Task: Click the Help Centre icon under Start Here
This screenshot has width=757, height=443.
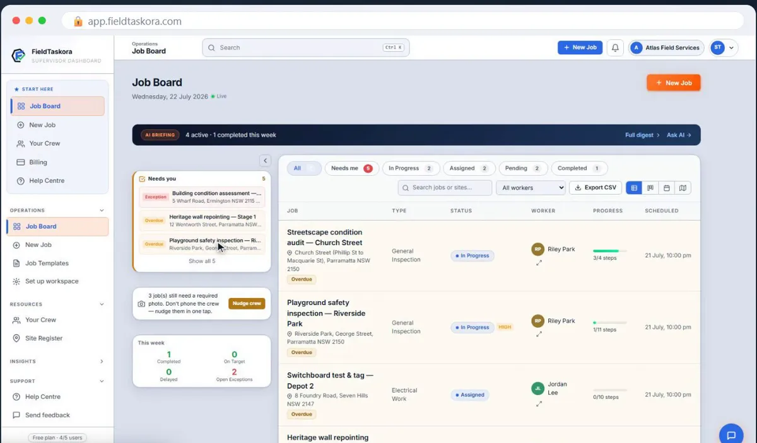Action: coord(21,181)
